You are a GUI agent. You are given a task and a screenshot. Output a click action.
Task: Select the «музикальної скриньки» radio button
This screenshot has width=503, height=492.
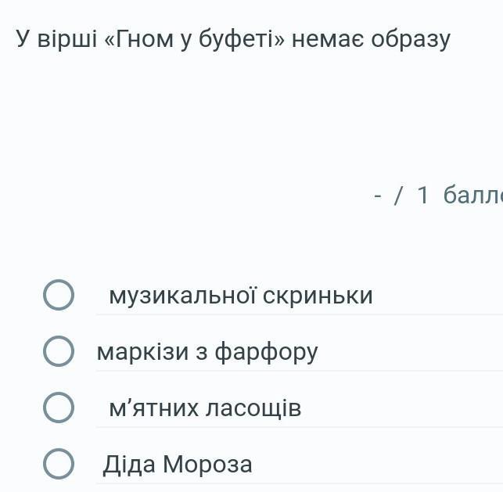(59, 296)
